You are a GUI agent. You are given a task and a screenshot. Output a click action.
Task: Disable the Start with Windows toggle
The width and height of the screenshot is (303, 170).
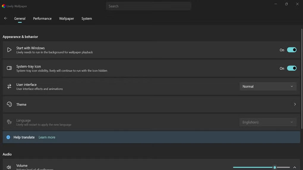point(291,50)
